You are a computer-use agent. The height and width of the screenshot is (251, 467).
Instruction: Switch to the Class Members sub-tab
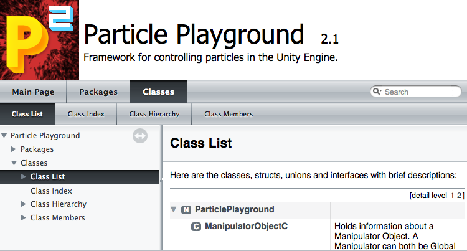[x=229, y=114]
